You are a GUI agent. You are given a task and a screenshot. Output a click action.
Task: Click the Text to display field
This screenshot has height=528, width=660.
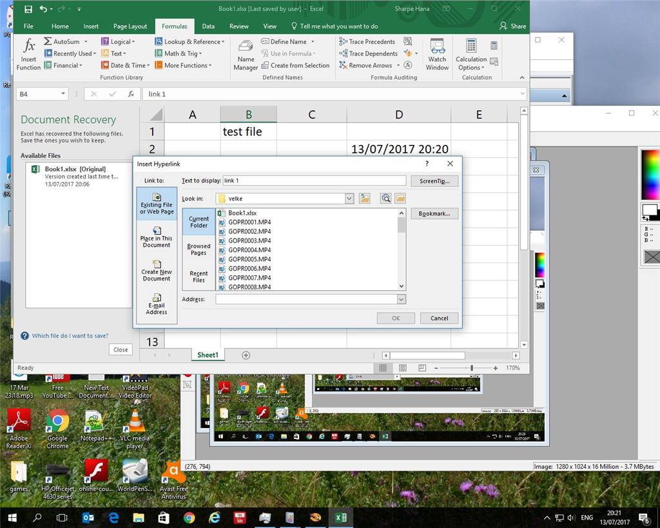[x=314, y=181]
